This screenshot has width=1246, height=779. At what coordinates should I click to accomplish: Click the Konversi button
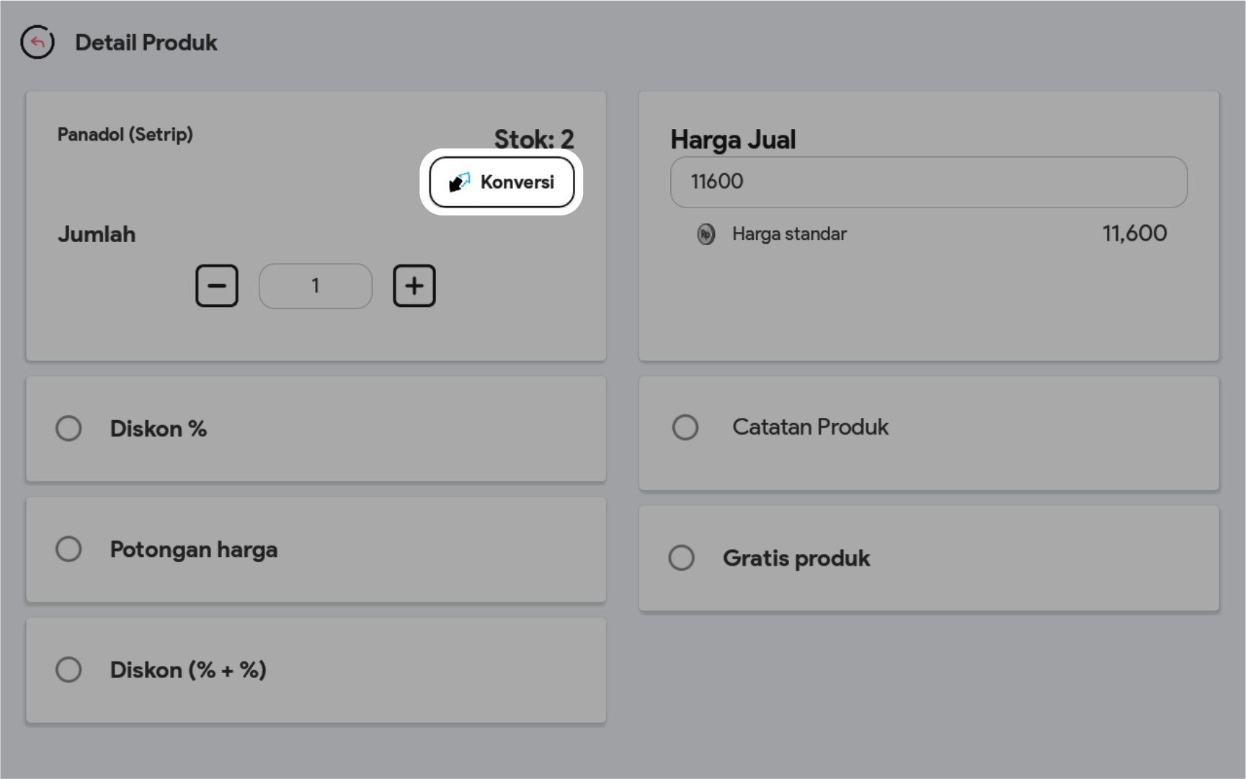tap(502, 182)
